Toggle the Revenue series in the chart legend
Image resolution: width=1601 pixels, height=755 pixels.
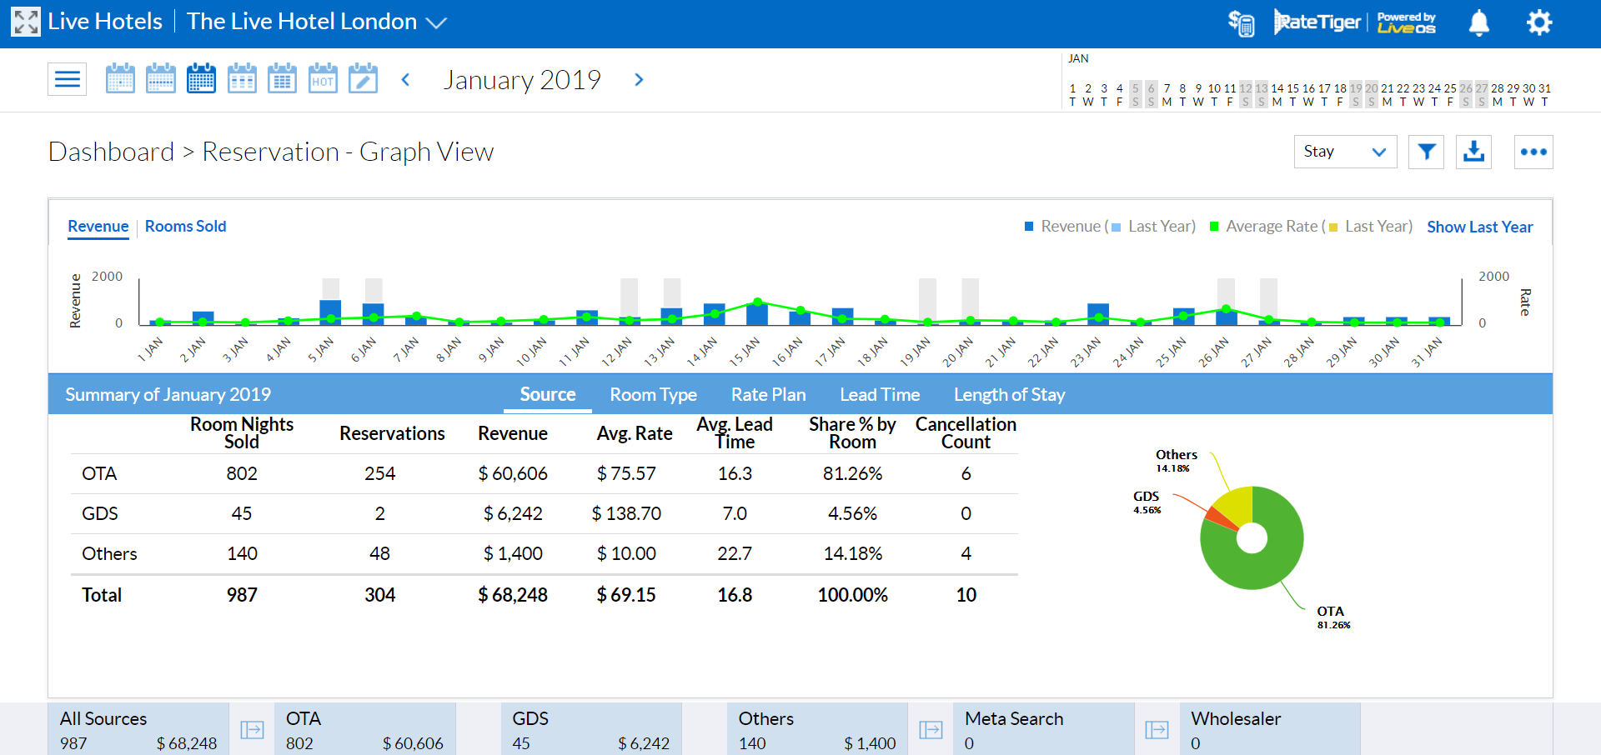(1064, 227)
